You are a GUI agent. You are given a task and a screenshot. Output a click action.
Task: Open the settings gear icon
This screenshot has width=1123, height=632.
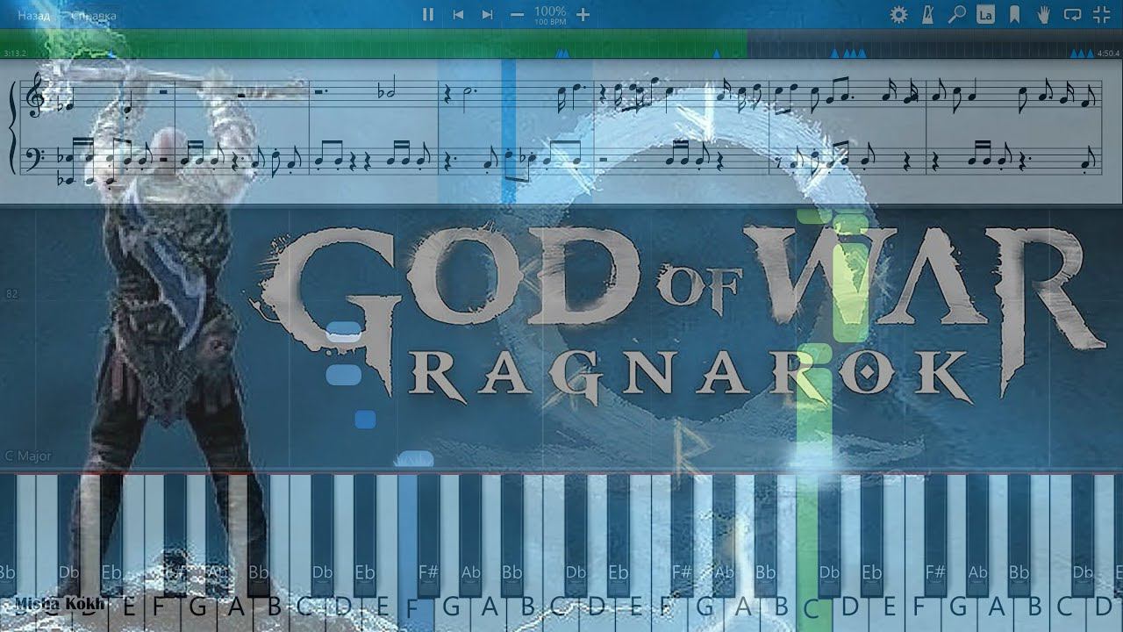[x=898, y=14]
